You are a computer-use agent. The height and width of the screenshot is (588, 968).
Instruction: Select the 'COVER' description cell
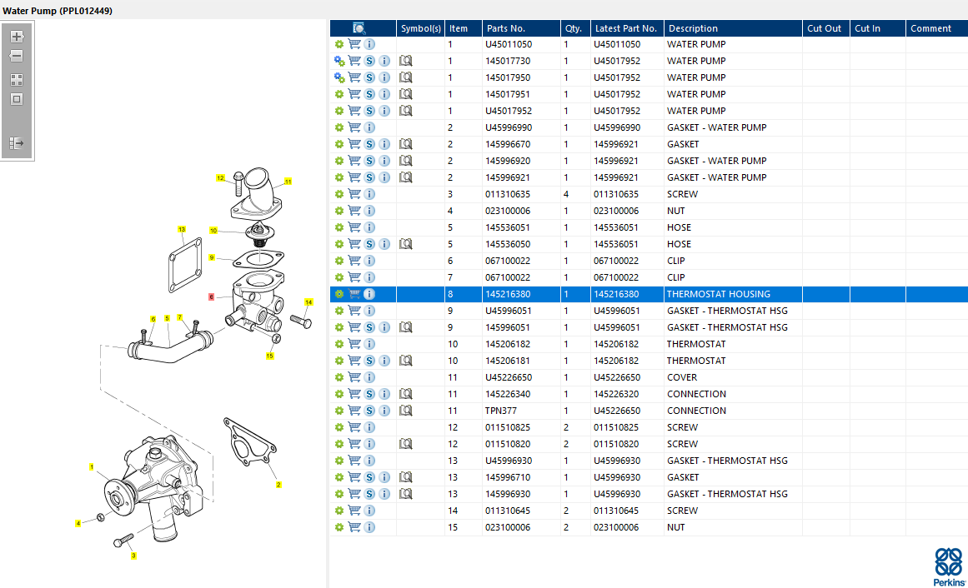(x=733, y=377)
